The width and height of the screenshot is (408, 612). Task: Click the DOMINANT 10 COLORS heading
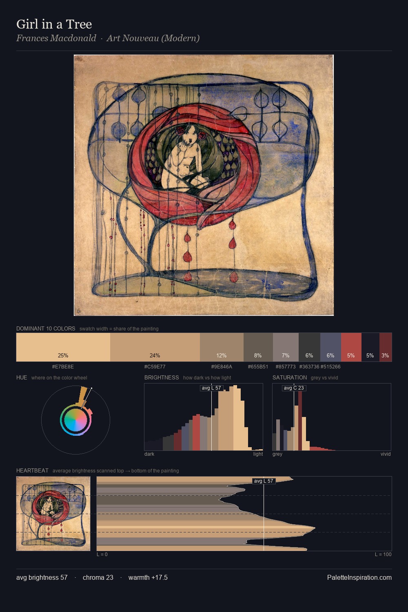pos(46,328)
